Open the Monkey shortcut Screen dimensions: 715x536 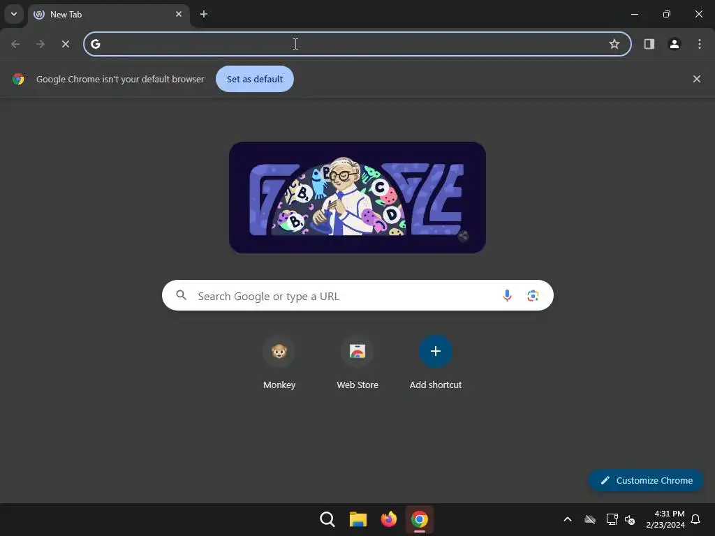pyautogui.click(x=279, y=363)
